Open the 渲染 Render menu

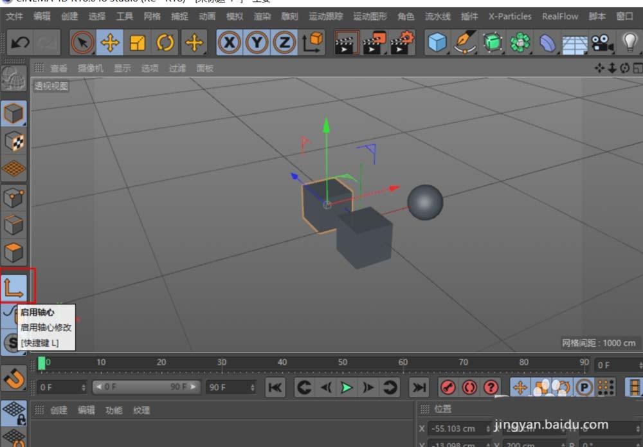(x=262, y=17)
